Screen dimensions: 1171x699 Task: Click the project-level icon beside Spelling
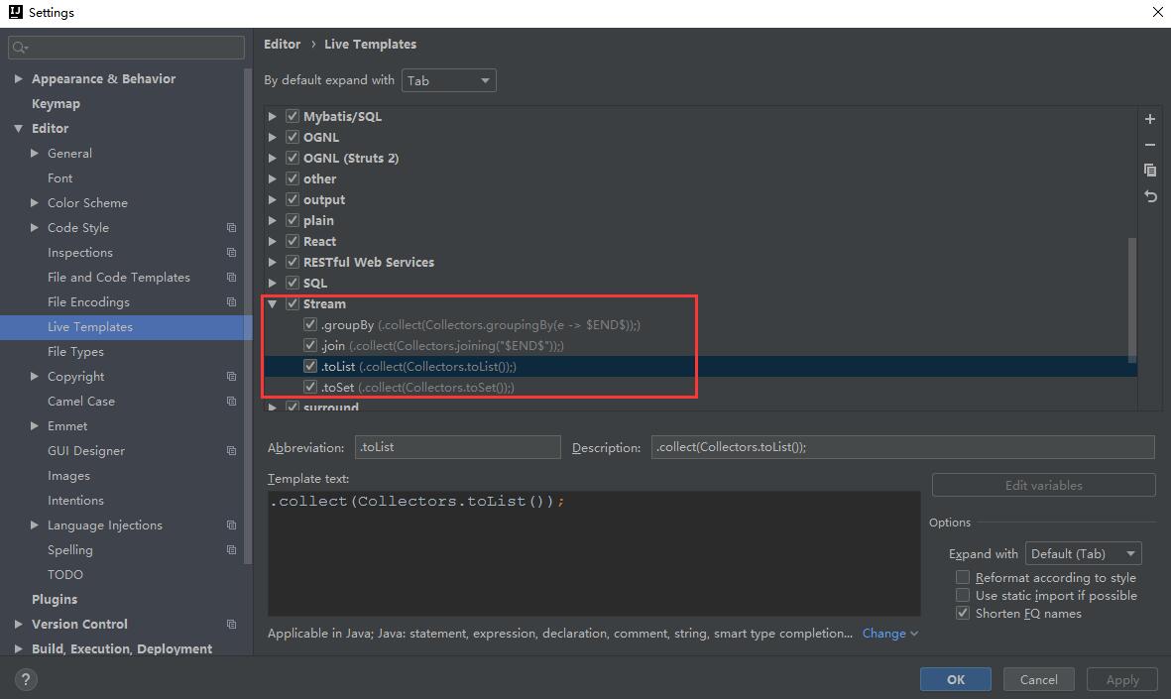pyautogui.click(x=231, y=549)
